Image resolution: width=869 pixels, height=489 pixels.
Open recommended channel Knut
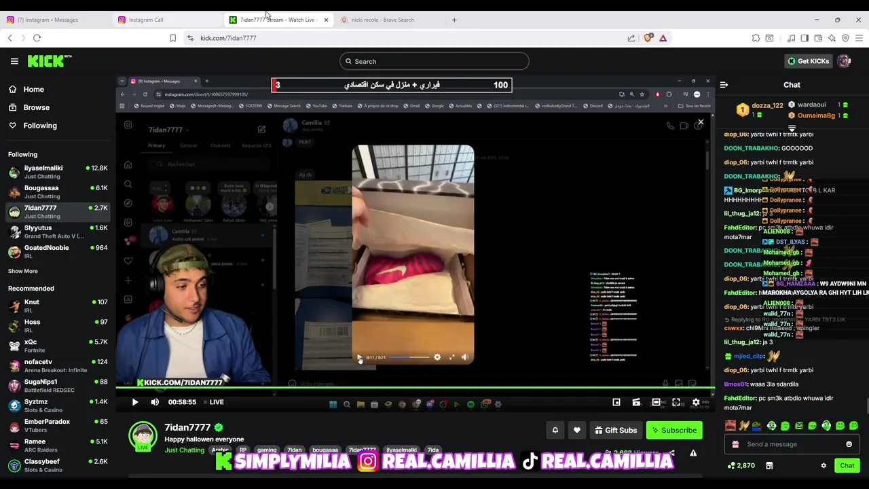point(57,306)
